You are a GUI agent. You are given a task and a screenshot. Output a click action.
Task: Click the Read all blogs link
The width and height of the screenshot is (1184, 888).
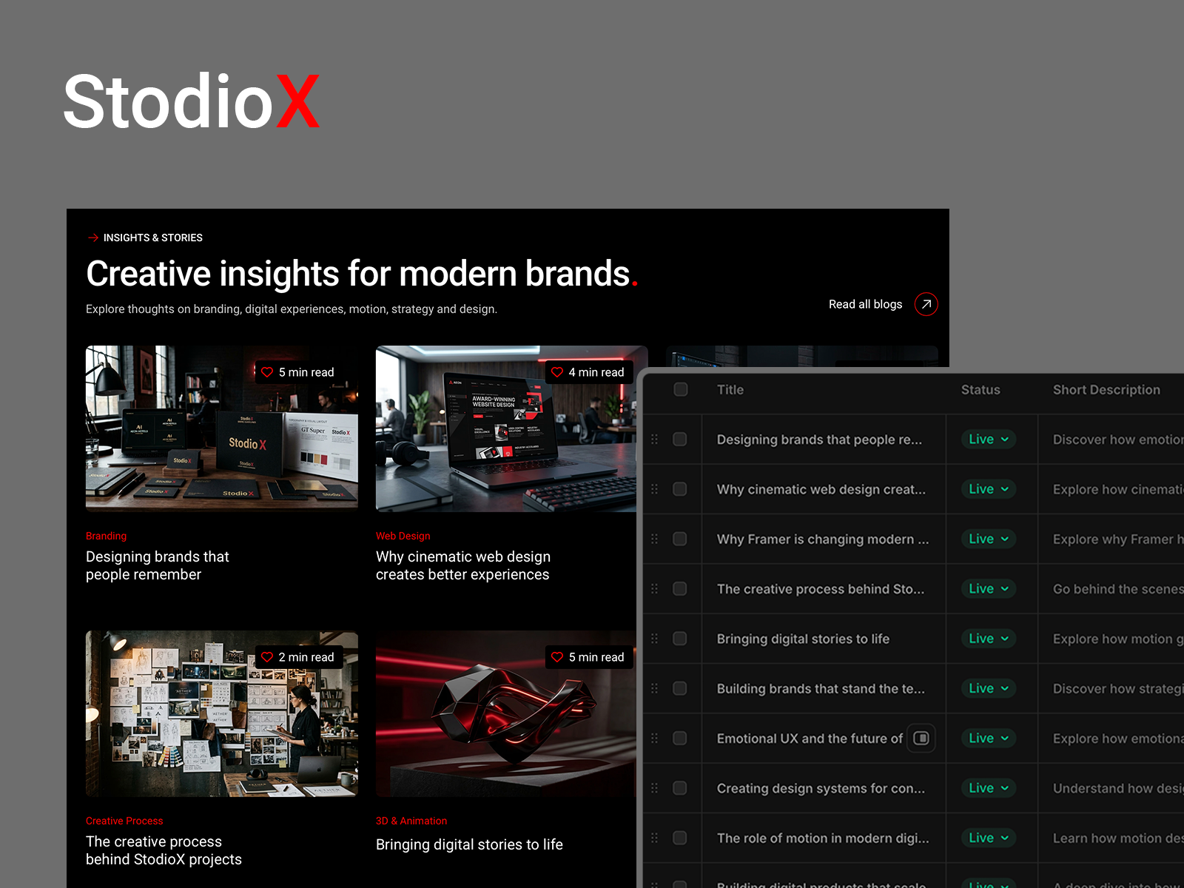(865, 304)
